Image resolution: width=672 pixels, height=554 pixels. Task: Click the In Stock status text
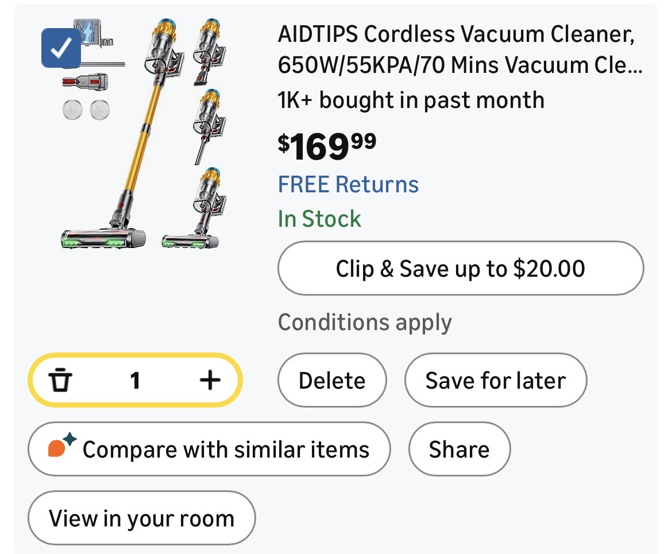point(319,219)
